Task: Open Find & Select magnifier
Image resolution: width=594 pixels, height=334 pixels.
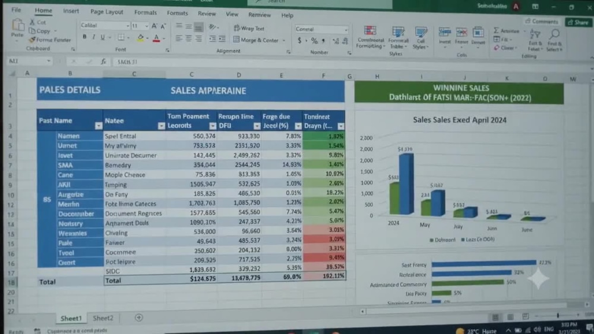Action: (x=555, y=40)
